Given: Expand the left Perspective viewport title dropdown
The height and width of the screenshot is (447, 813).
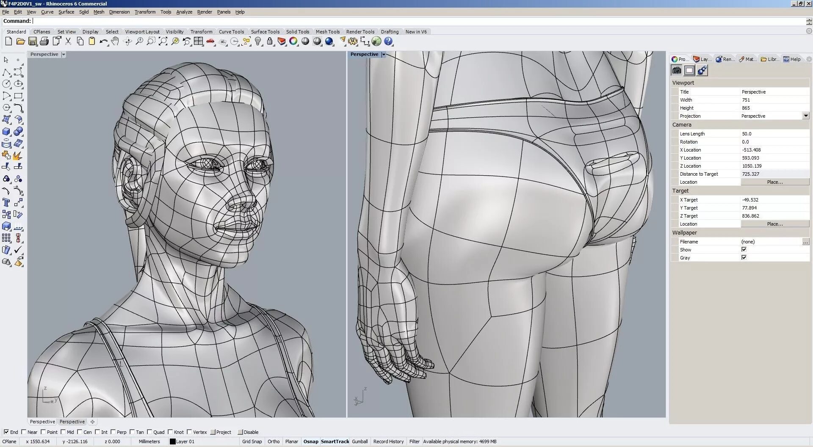Looking at the screenshot, I should 64,55.
